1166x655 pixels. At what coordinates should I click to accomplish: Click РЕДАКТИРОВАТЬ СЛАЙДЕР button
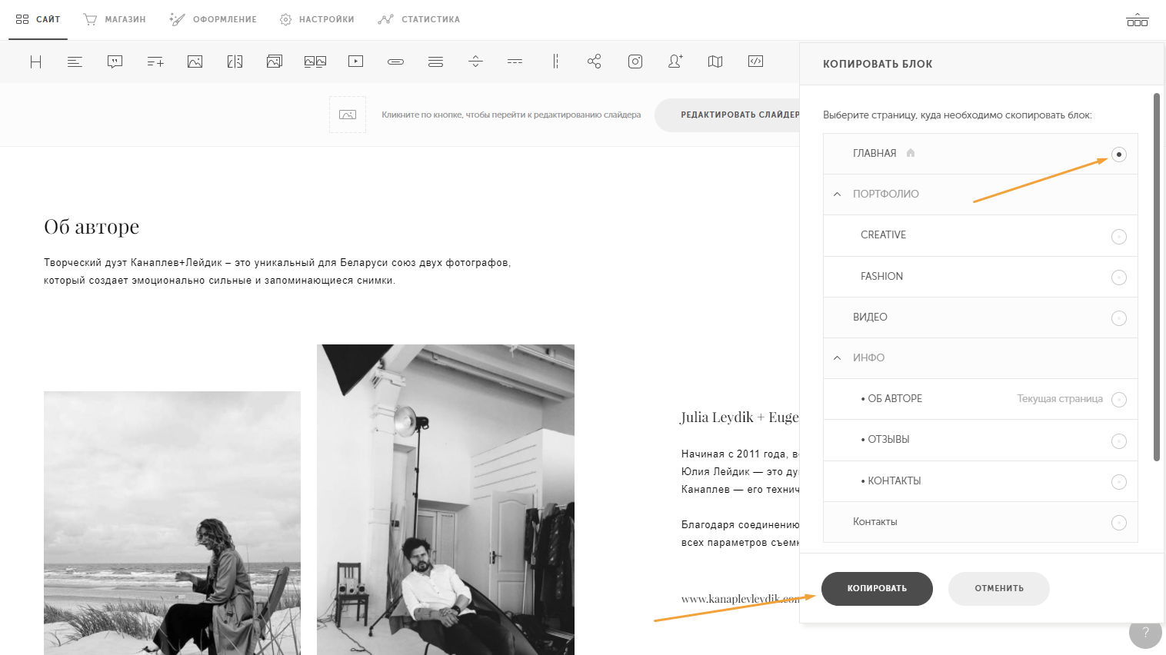tap(728, 115)
